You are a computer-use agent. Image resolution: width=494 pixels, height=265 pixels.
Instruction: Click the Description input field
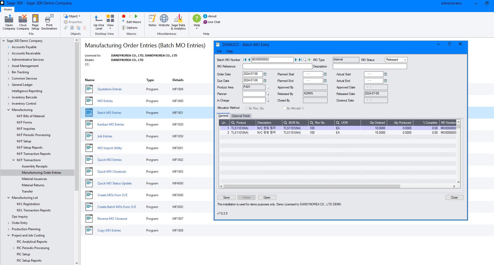click(x=370, y=66)
